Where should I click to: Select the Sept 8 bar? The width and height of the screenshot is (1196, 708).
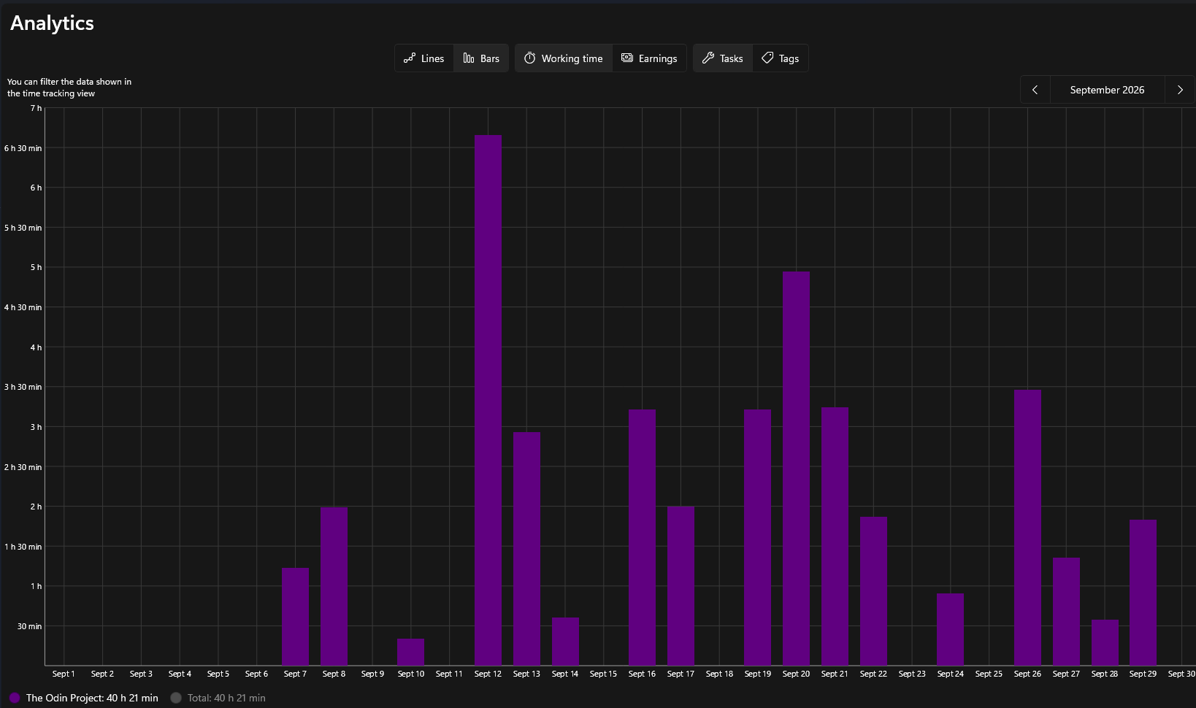(x=334, y=586)
